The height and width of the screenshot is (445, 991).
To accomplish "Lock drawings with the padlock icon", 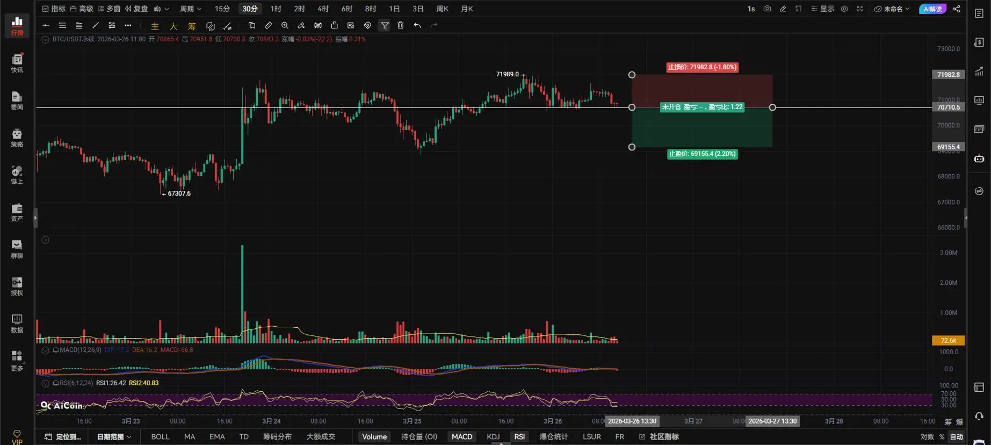I will click(335, 25).
